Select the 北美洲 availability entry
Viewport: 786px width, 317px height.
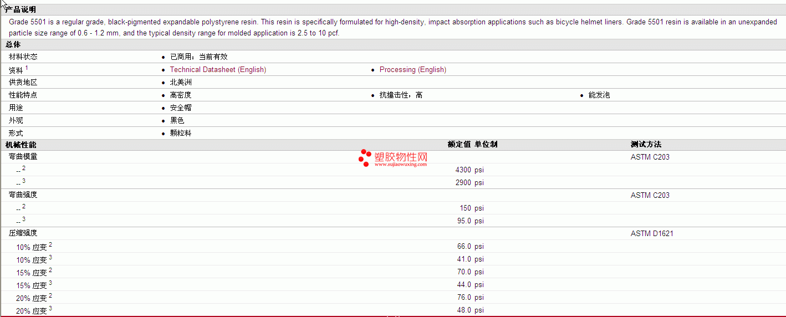point(181,83)
